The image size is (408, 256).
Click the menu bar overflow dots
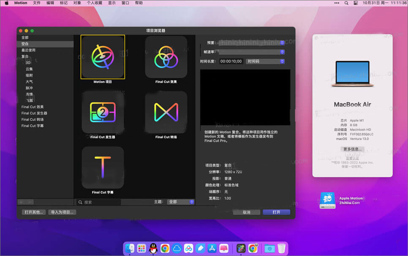click(337, 3)
